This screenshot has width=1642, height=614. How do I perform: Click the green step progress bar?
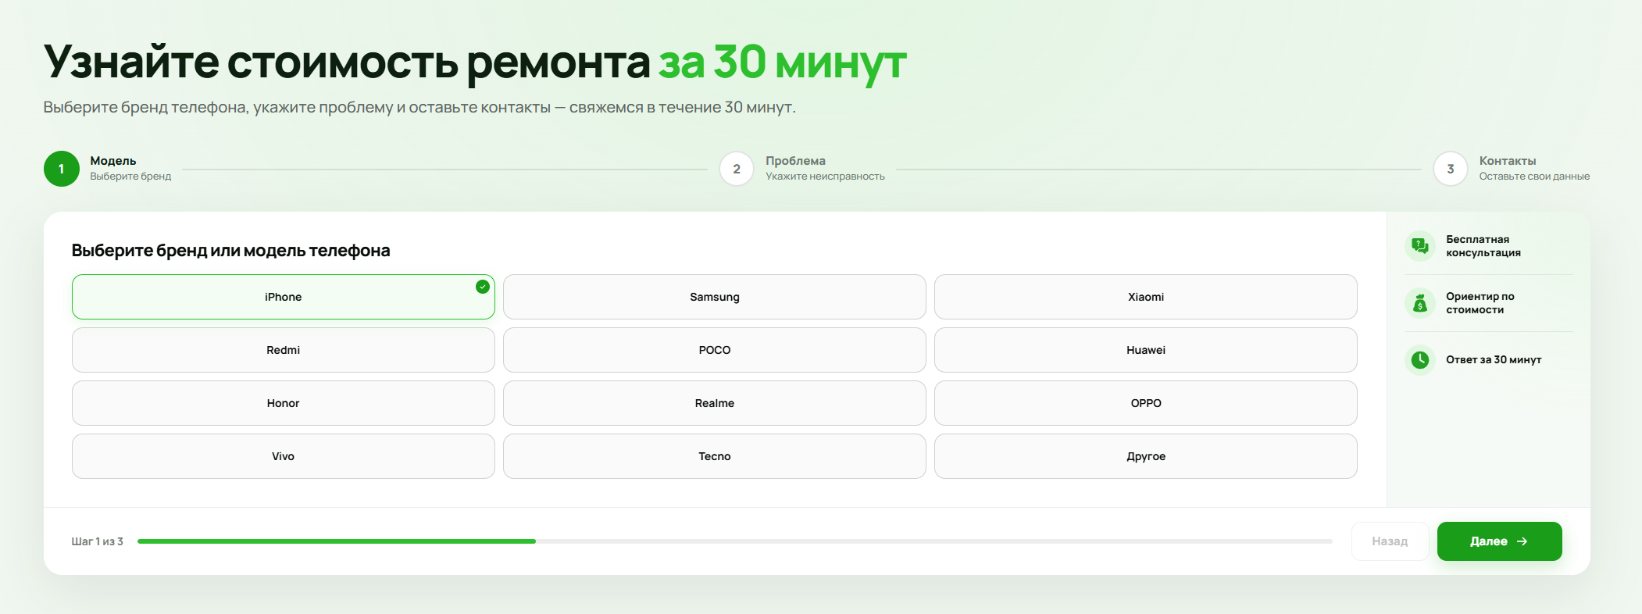pos(337,541)
